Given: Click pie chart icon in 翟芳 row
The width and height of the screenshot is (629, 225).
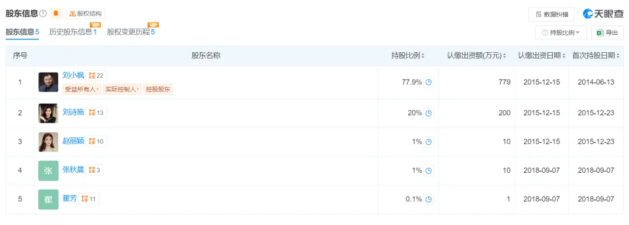Looking at the screenshot, I should pyautogui.click(x=429, y=199).
